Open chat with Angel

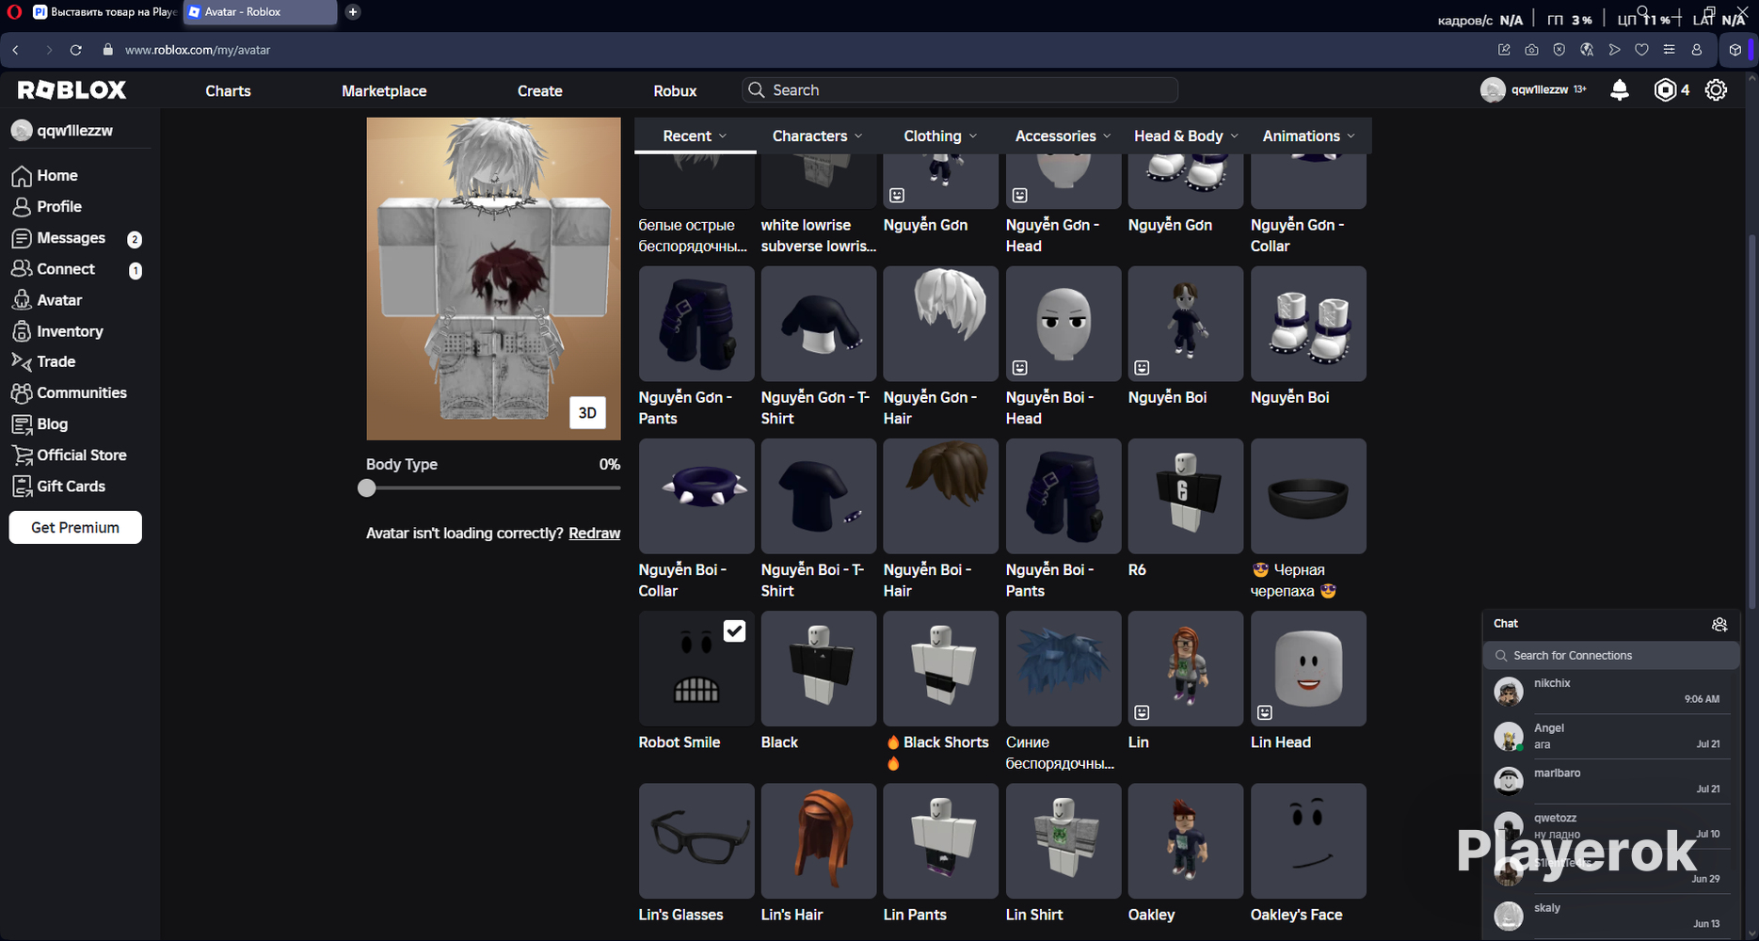pos(1609,737)
